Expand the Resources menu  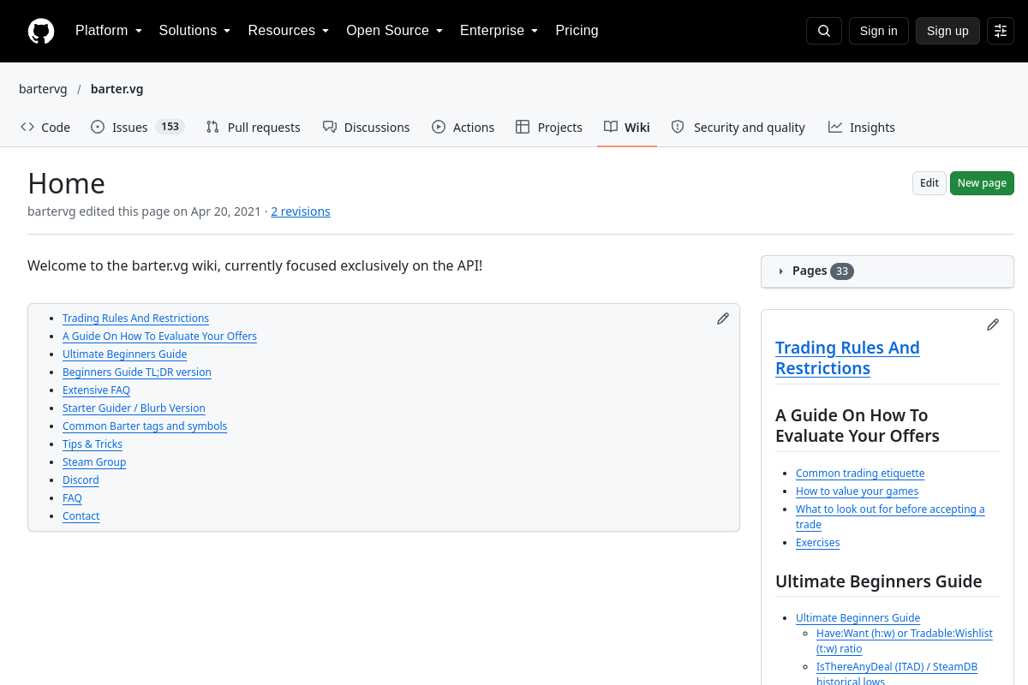(289, 31)
